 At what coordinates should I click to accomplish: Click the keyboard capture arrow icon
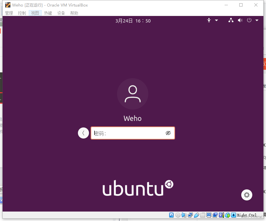coord(234,215)
